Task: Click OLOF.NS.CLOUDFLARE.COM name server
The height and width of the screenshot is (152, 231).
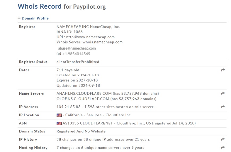Action: (83, 99)
